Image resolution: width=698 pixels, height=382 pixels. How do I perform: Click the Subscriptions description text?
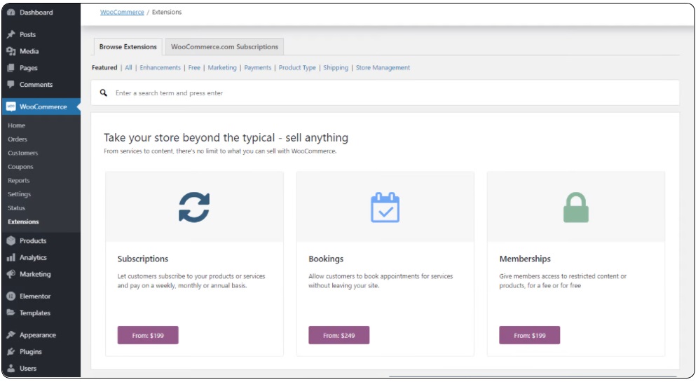pyautogui.click(x=191, y=281)
